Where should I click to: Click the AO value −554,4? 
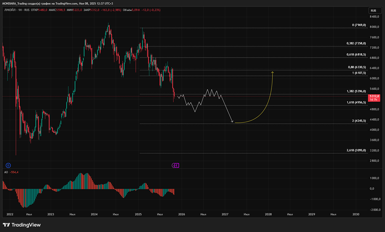(14, 172)
